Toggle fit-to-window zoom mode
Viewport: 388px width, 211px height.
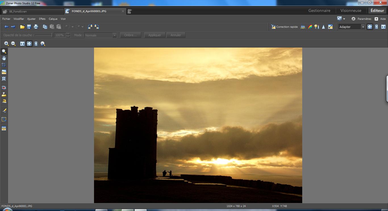coord(370,27)
